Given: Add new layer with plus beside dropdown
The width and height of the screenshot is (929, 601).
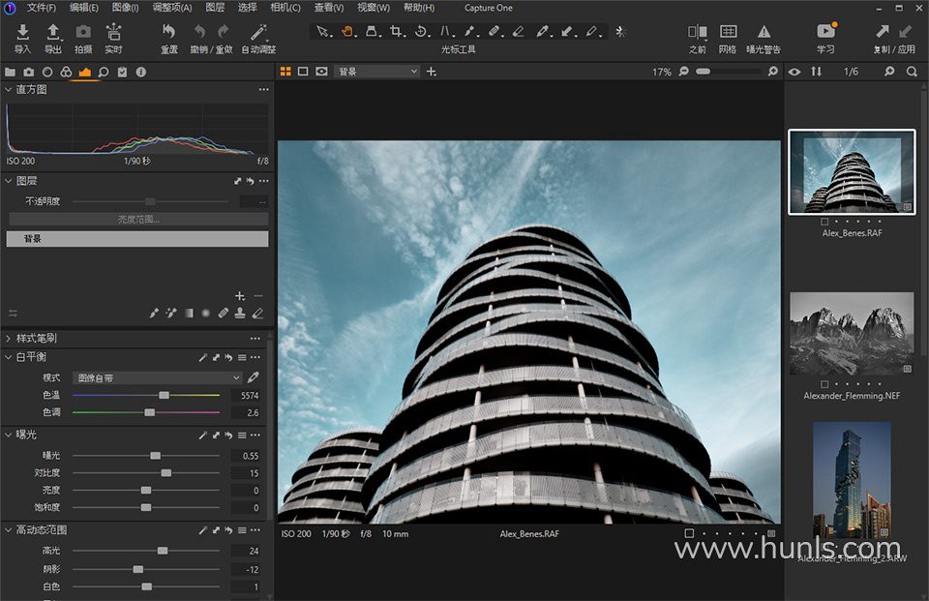Looking at the screenshot, I should [x=432, y=72].
